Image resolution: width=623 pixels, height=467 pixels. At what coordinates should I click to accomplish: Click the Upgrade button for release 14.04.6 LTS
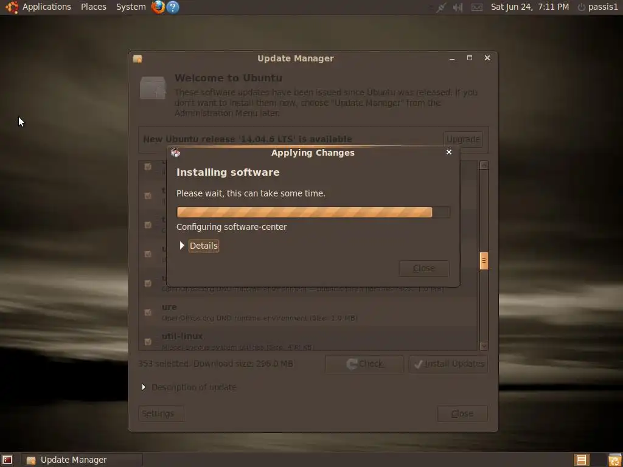pyautogui.click(x=463, y=139)
